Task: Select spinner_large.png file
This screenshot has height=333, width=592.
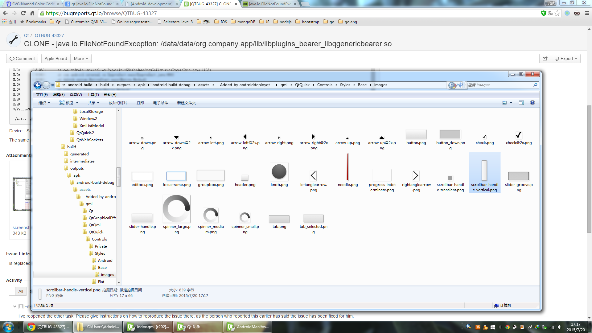Action: coord(176,215)
